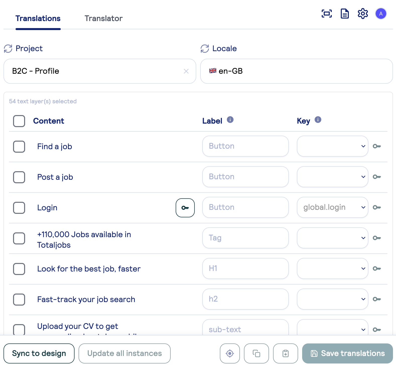Expand Key dropdown for +110,000 Jobs row
396x368 pixels.
(333, 238)
